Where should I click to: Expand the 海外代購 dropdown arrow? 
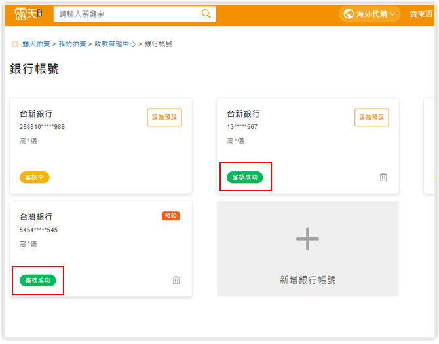tap(393, 14)
